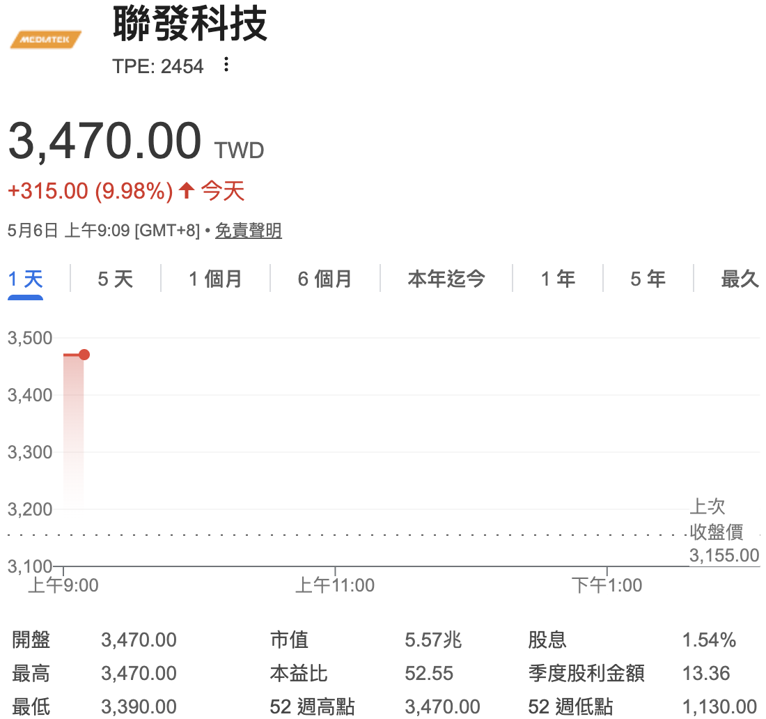
Task: Open the three-dot more options menu
Action: 226,65
